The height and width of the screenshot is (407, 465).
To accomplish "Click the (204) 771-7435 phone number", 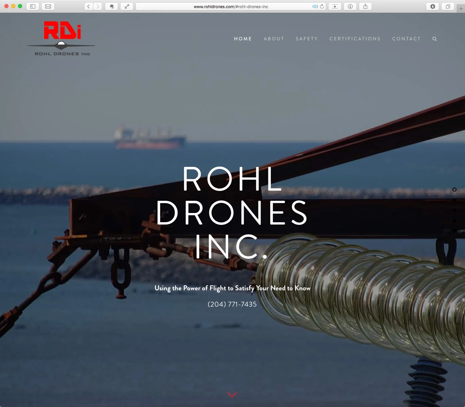I will [232, 304].
